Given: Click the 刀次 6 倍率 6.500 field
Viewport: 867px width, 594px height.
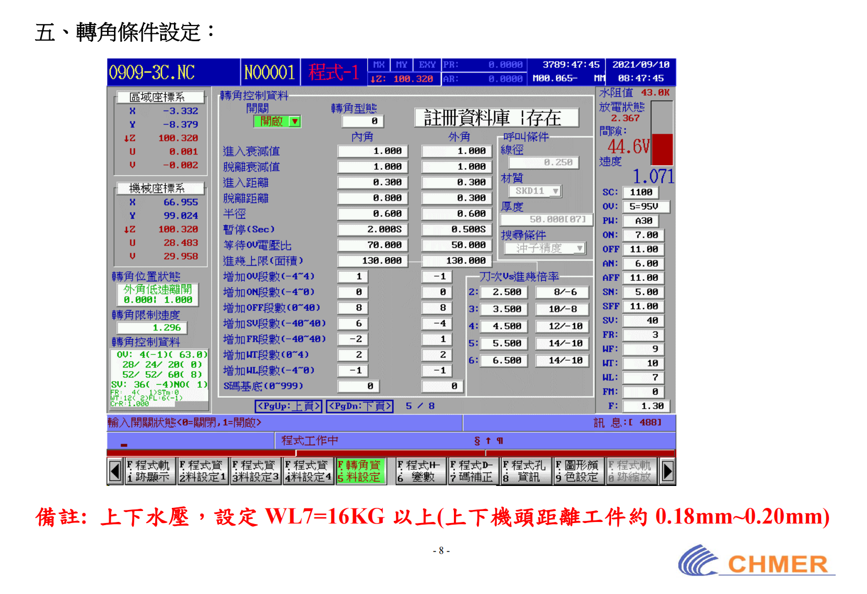Looking at the screenshot, I should (503, 361).
